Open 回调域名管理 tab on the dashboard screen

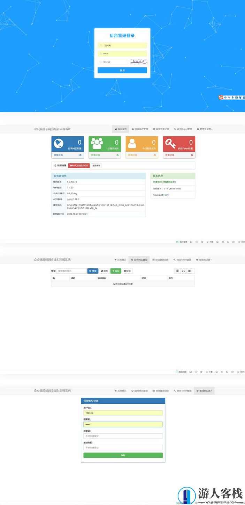140,129
